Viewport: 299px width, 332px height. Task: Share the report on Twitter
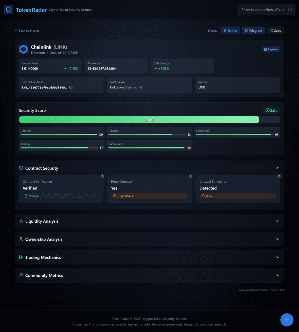230,30
